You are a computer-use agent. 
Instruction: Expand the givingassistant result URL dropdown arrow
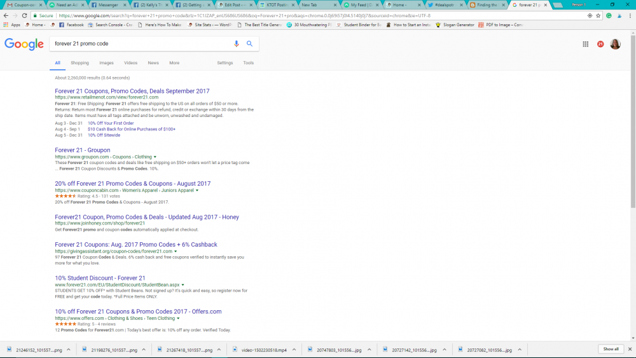tap(176, 251)
